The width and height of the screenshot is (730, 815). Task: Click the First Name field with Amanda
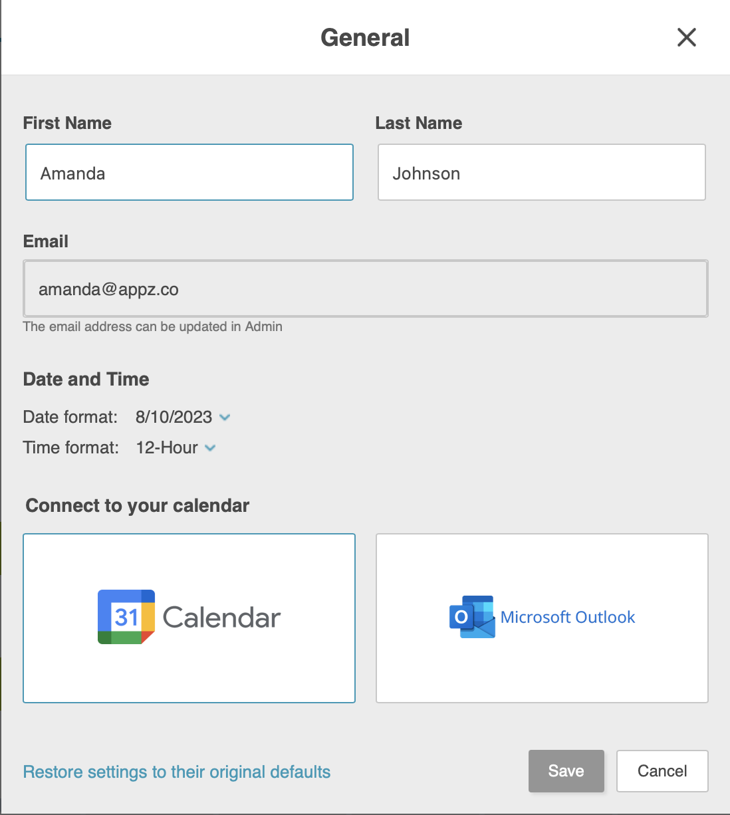pos(189,172)
